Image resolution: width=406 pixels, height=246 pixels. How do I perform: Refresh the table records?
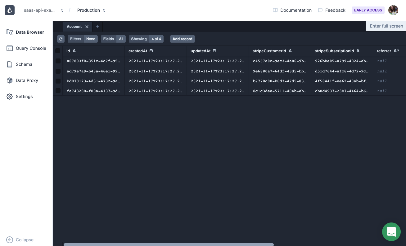61,39
